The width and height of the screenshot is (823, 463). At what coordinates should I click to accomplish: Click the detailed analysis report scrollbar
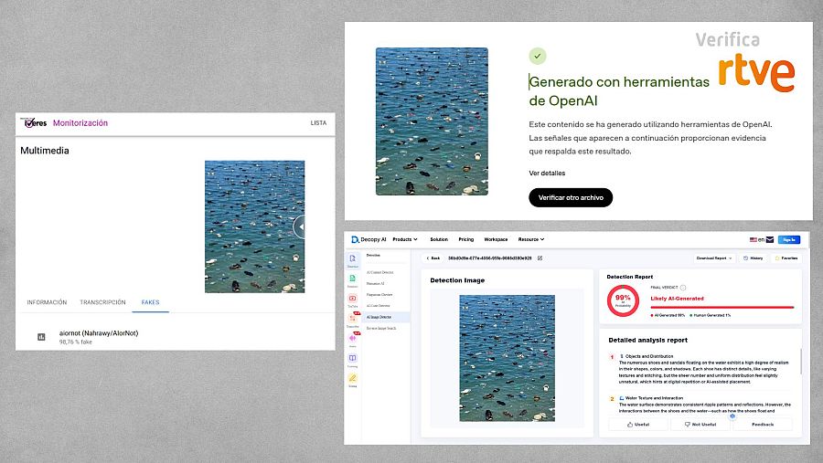coord(800,362)
